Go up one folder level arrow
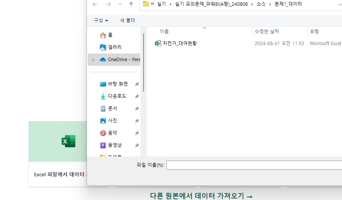This screenshot has height=200, width=342. coord(131,4)
